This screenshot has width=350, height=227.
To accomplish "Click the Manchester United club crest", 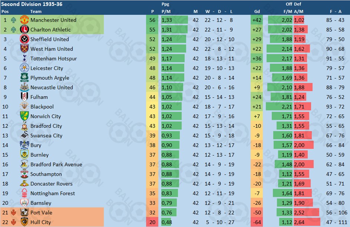I will point(24,20).
